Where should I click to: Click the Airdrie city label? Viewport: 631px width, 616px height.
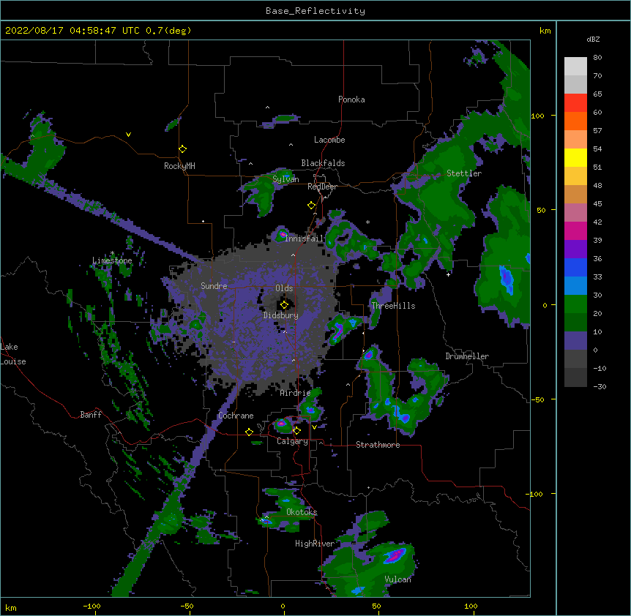296,393
